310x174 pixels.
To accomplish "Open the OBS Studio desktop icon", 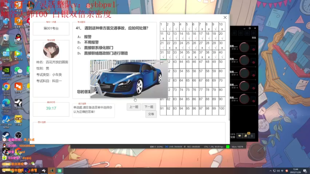I will (x=18, y=135).
